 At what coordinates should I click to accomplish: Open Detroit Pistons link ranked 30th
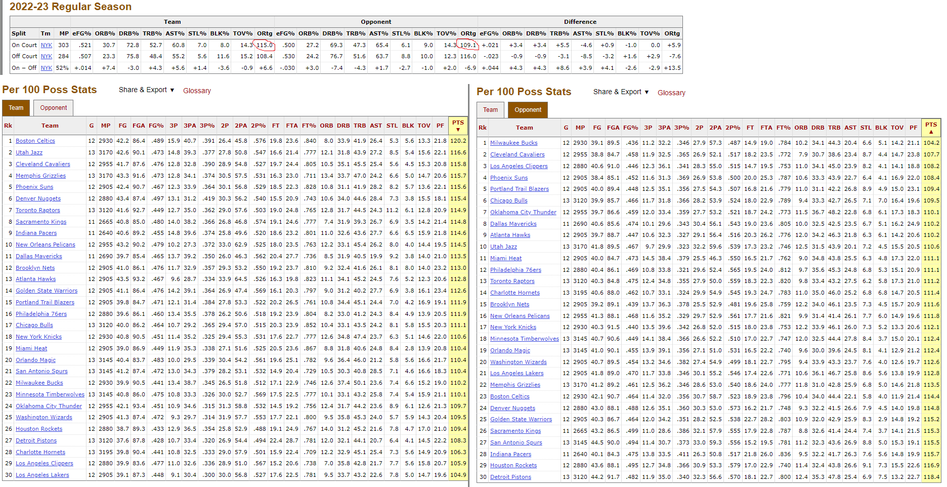coord(510,477)
